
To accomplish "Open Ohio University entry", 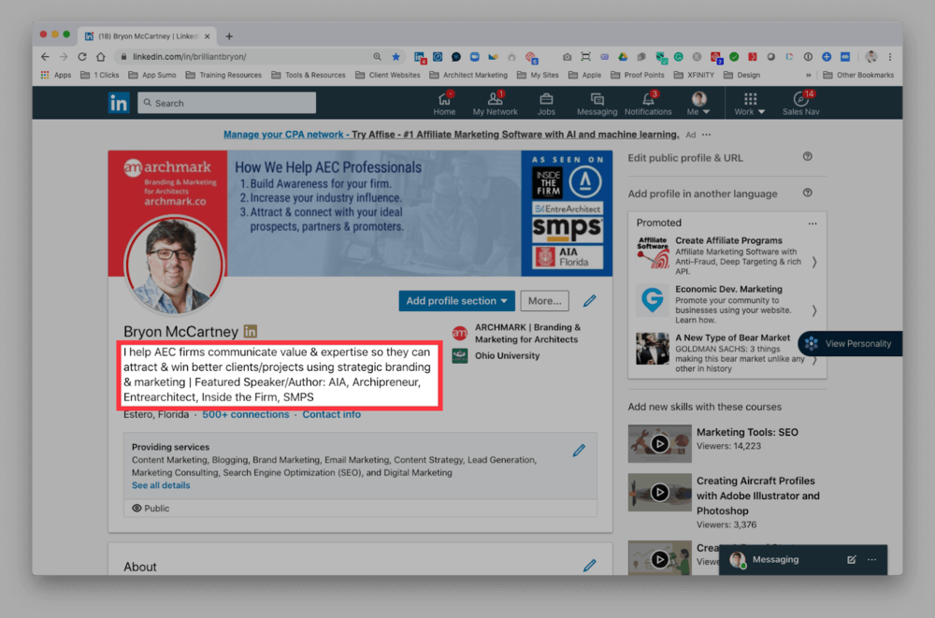I will [496, 355].
